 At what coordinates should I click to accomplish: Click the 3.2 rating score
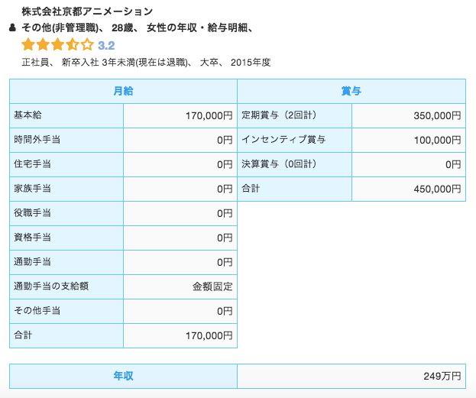(106, 46)
